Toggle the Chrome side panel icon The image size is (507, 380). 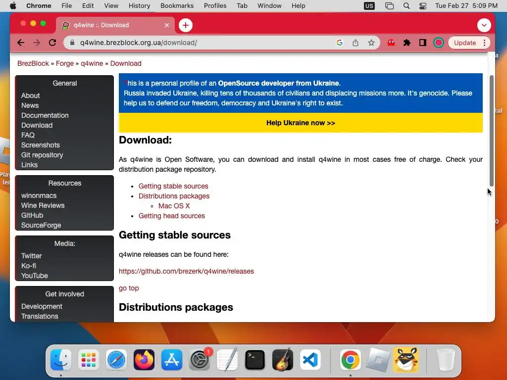point(423,43)
